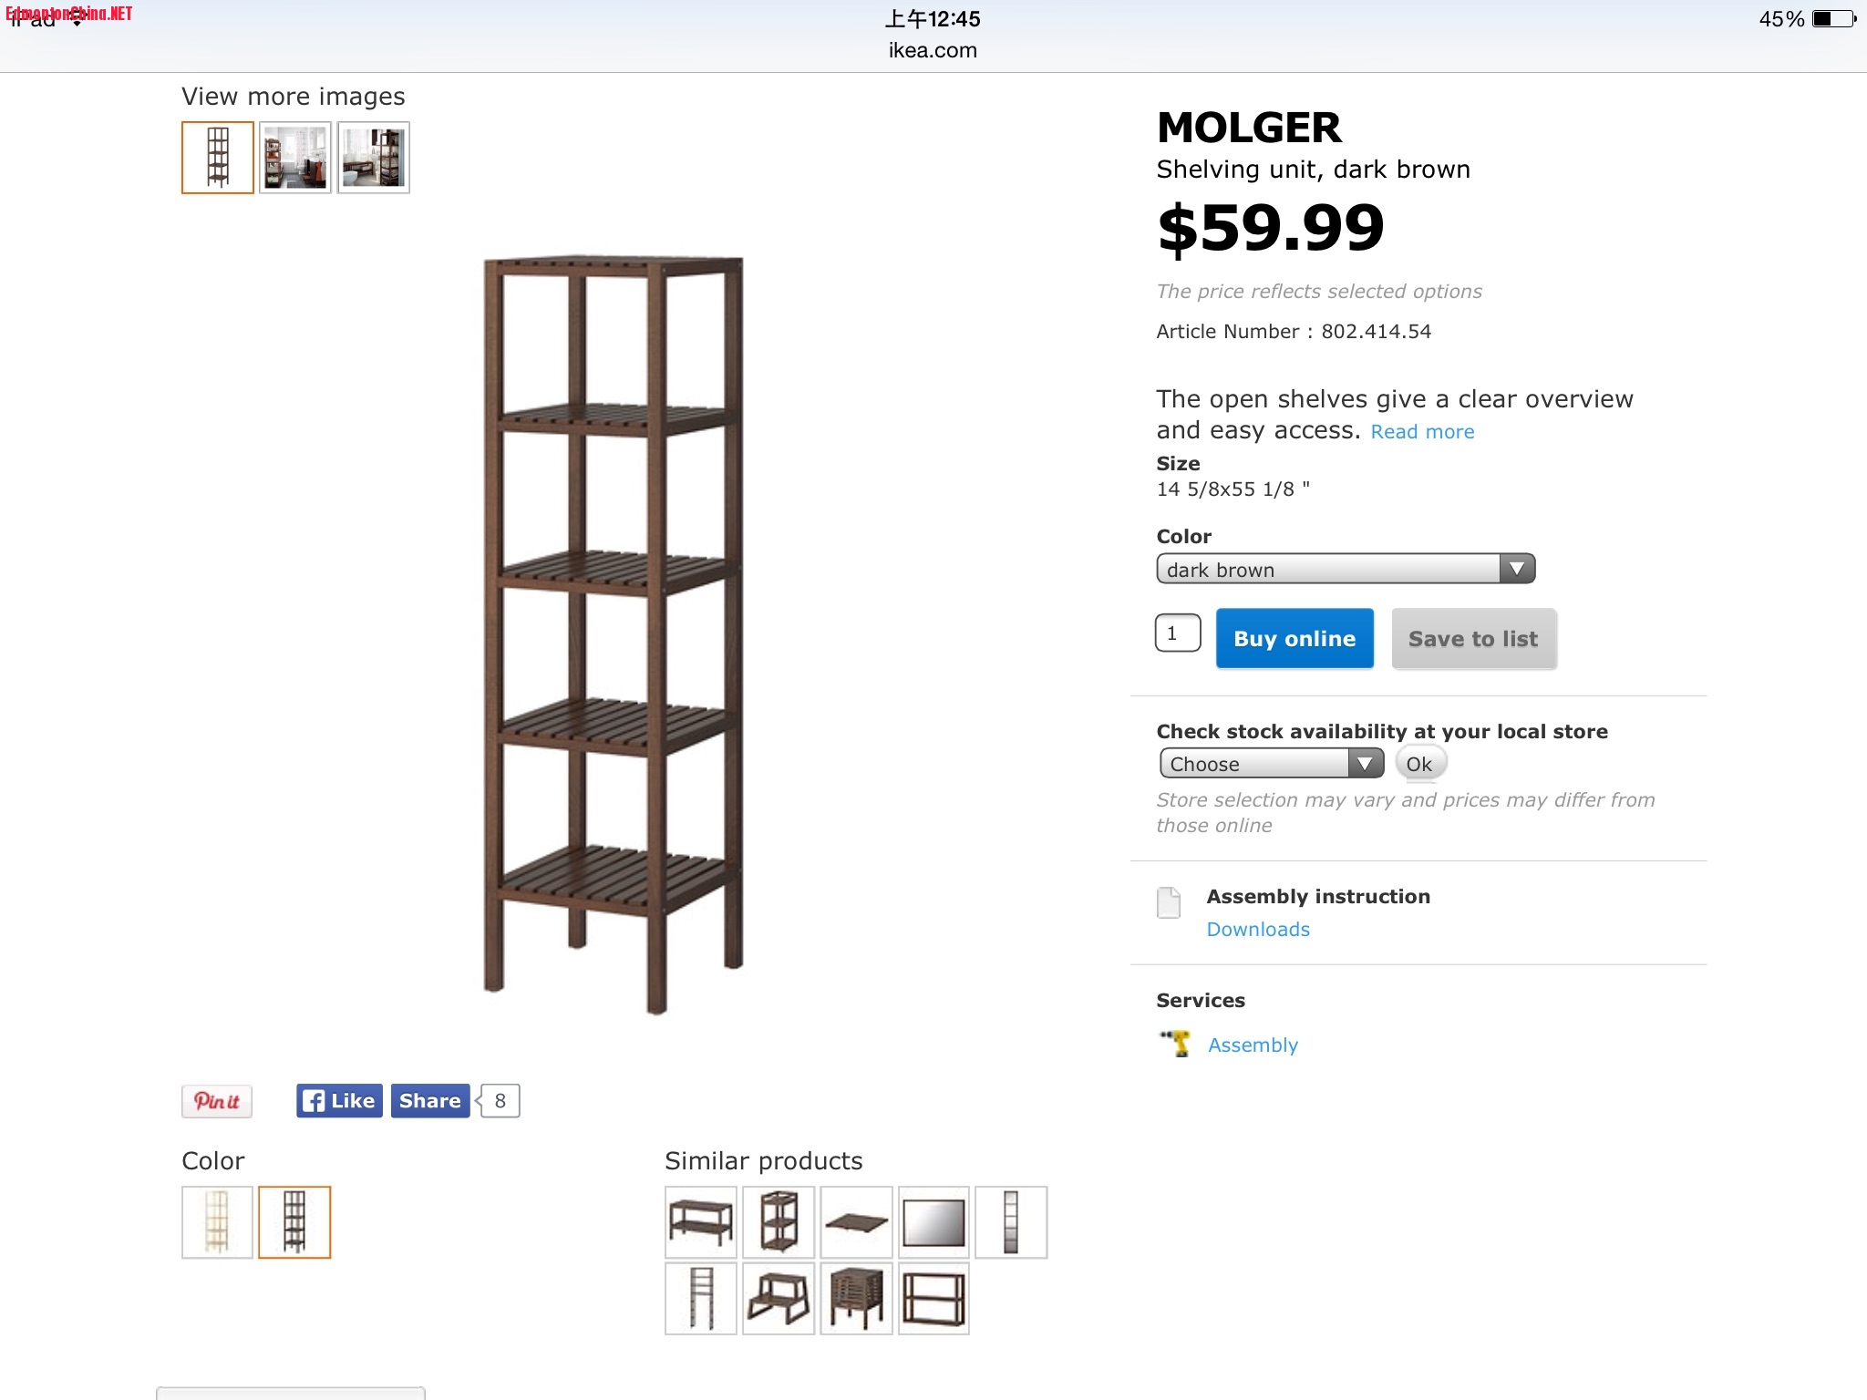Open the Assembly services link
Viewport: 1867px width, 1400px height.
(x=1253, y=1045)
